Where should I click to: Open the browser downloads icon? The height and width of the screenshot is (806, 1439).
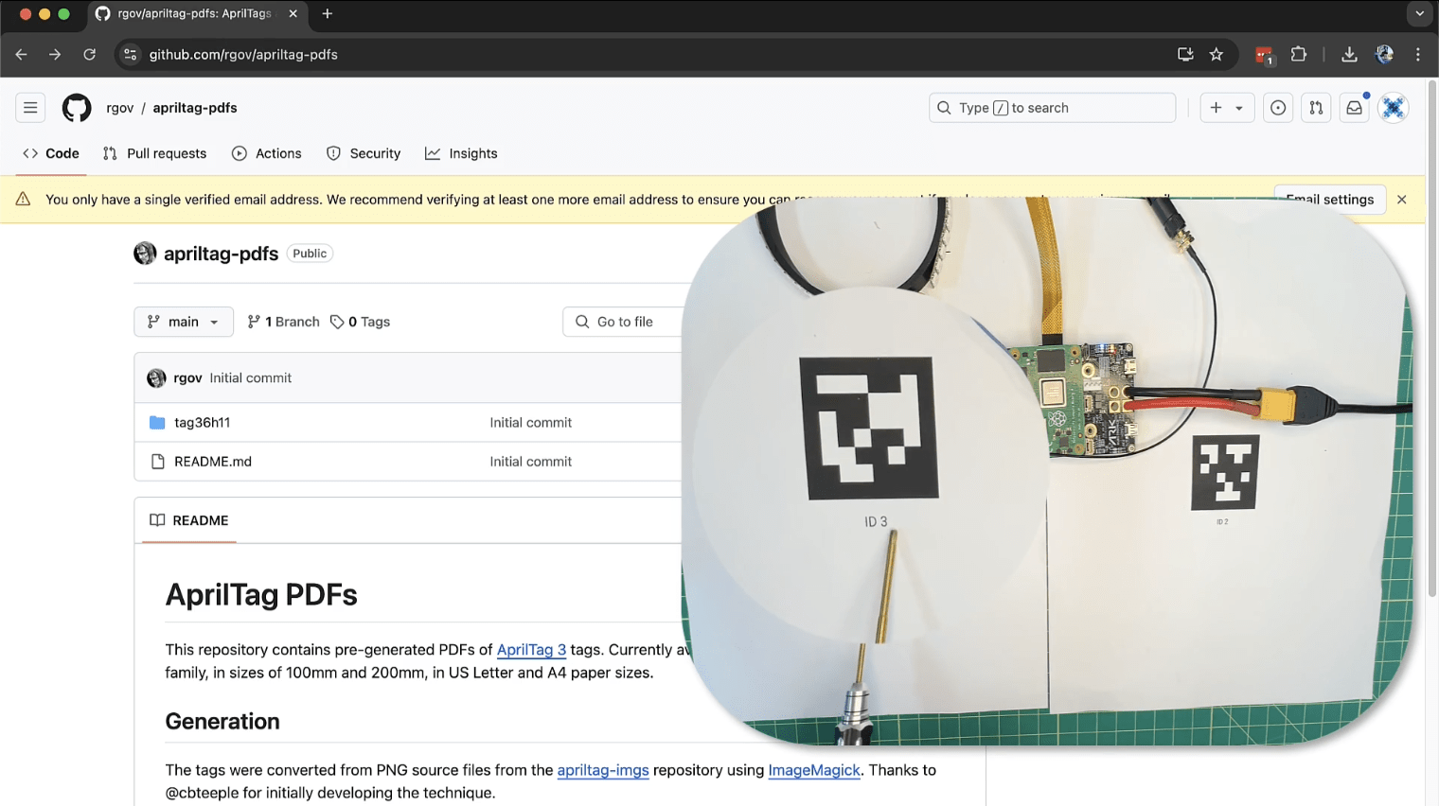tap(1349, 55)
